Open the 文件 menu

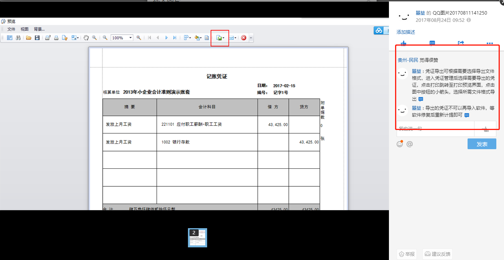click(11, 29)
